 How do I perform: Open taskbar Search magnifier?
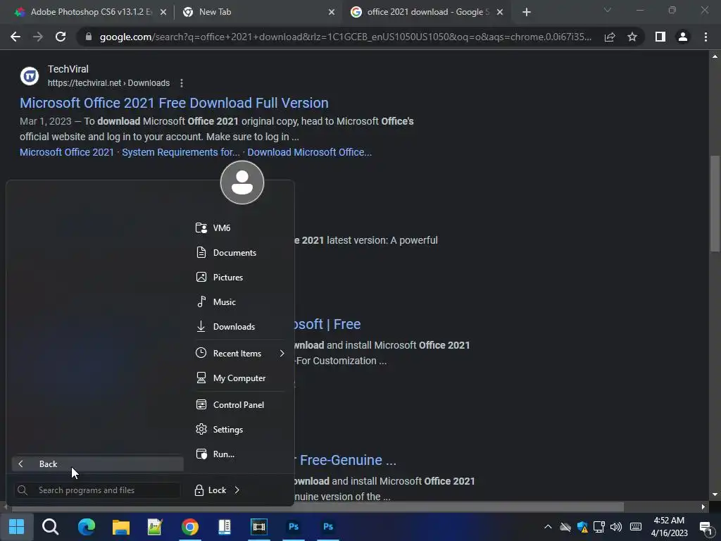pyautogui.click(x=50, y=527)
